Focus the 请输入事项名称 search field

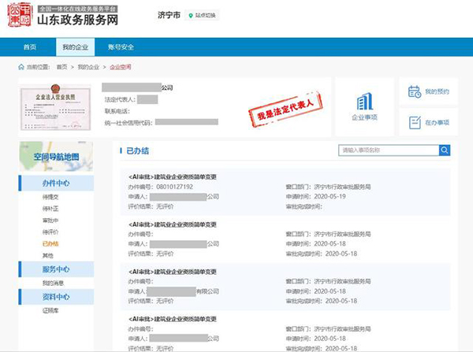tap(389, 150)
